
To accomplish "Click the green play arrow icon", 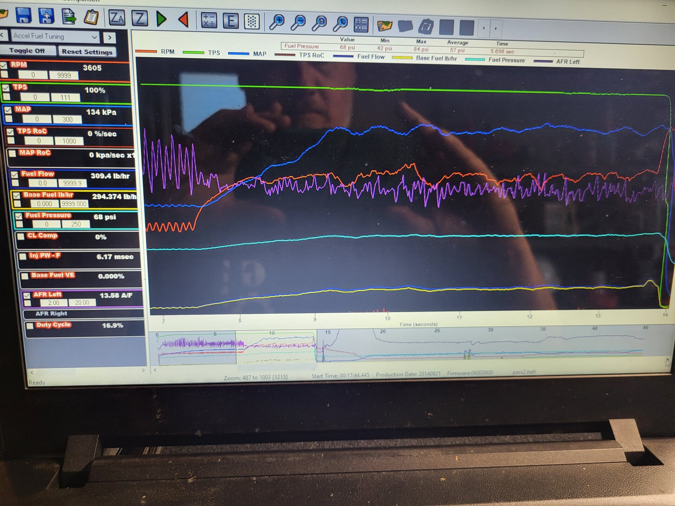I will (161, 19).
